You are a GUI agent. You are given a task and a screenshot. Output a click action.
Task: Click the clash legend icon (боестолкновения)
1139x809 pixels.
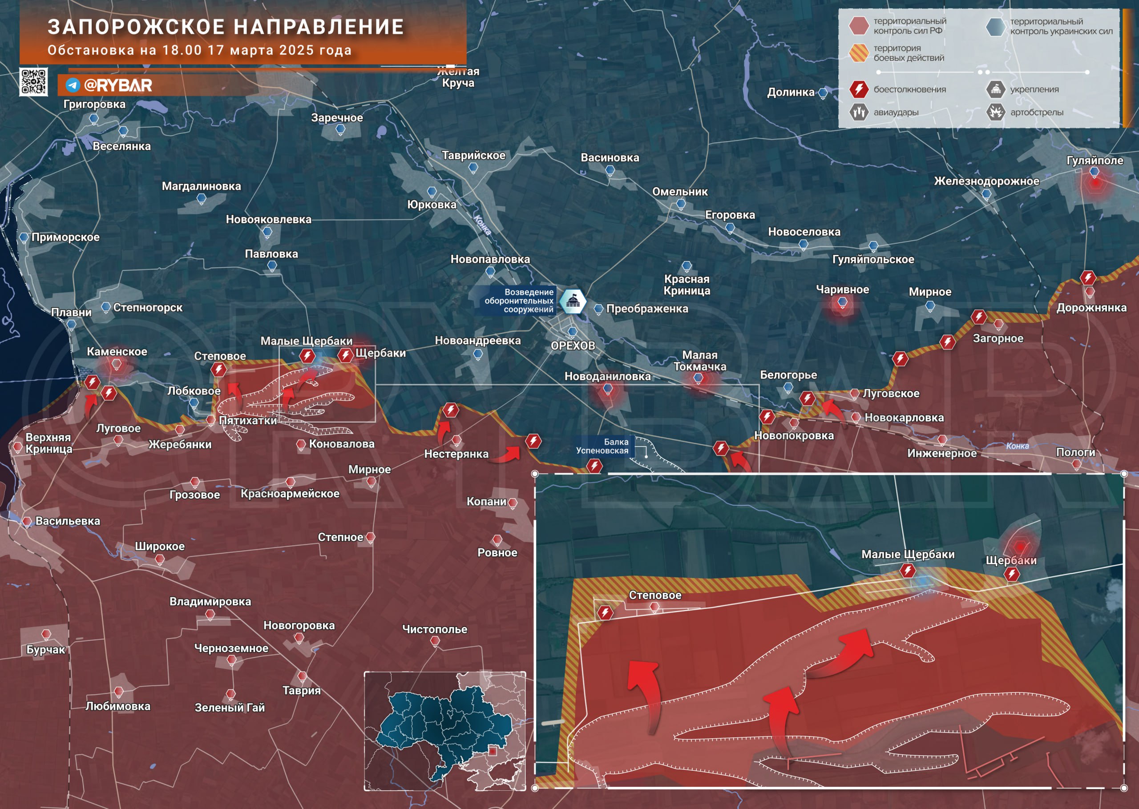[859, 89]
